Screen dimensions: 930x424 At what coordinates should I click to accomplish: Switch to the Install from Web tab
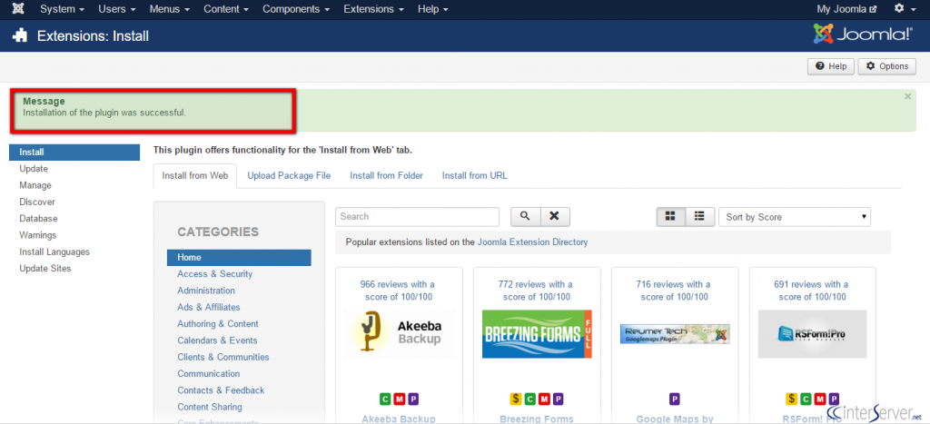[195, 175]
